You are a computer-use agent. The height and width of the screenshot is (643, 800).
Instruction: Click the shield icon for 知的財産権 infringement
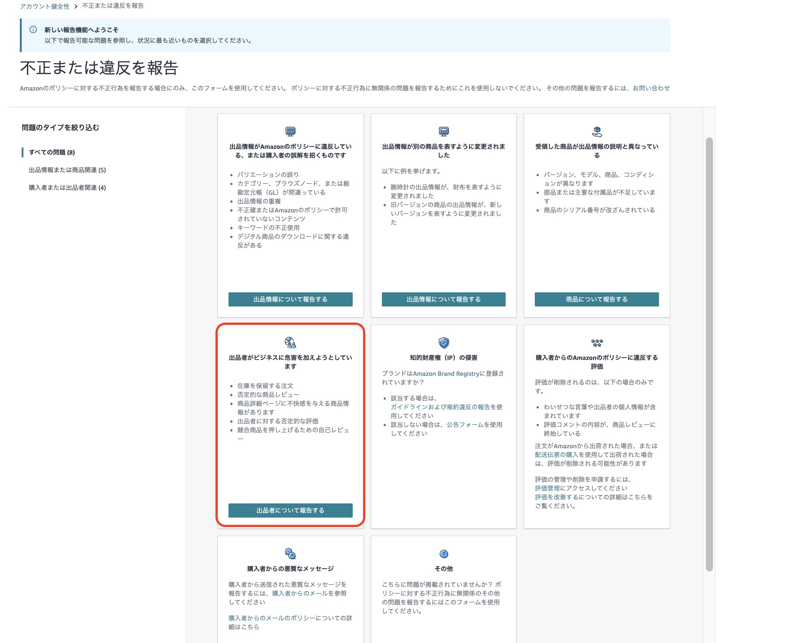tap(443, 342)
